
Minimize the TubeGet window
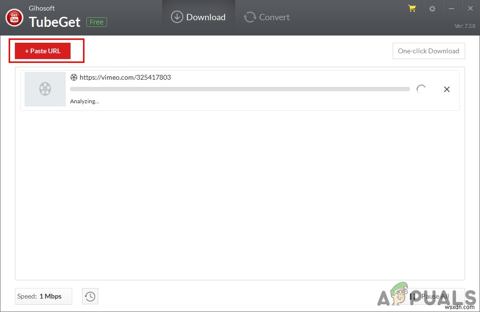pos(451,9)
